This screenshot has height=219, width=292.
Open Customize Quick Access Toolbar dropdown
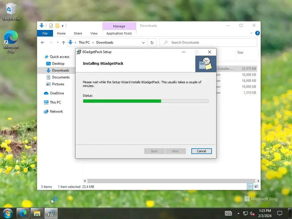[x=62, y=26]
